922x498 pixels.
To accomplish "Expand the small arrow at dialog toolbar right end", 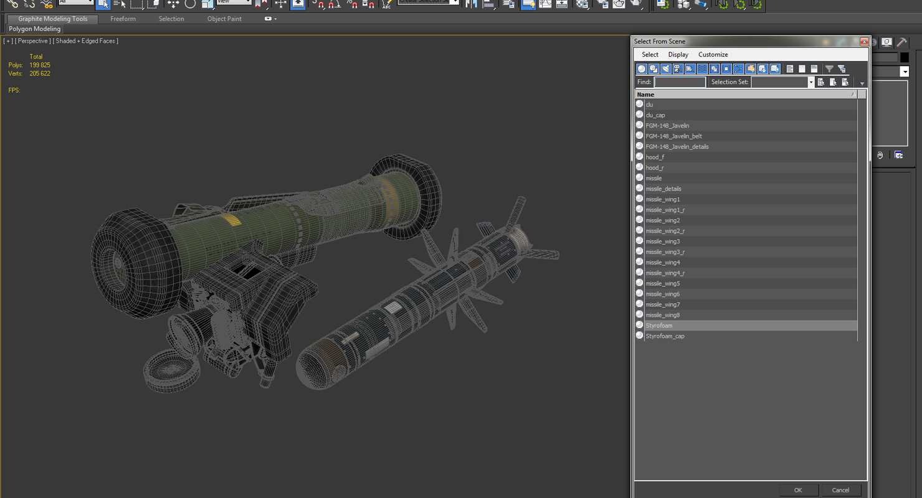I will point(862,83).
